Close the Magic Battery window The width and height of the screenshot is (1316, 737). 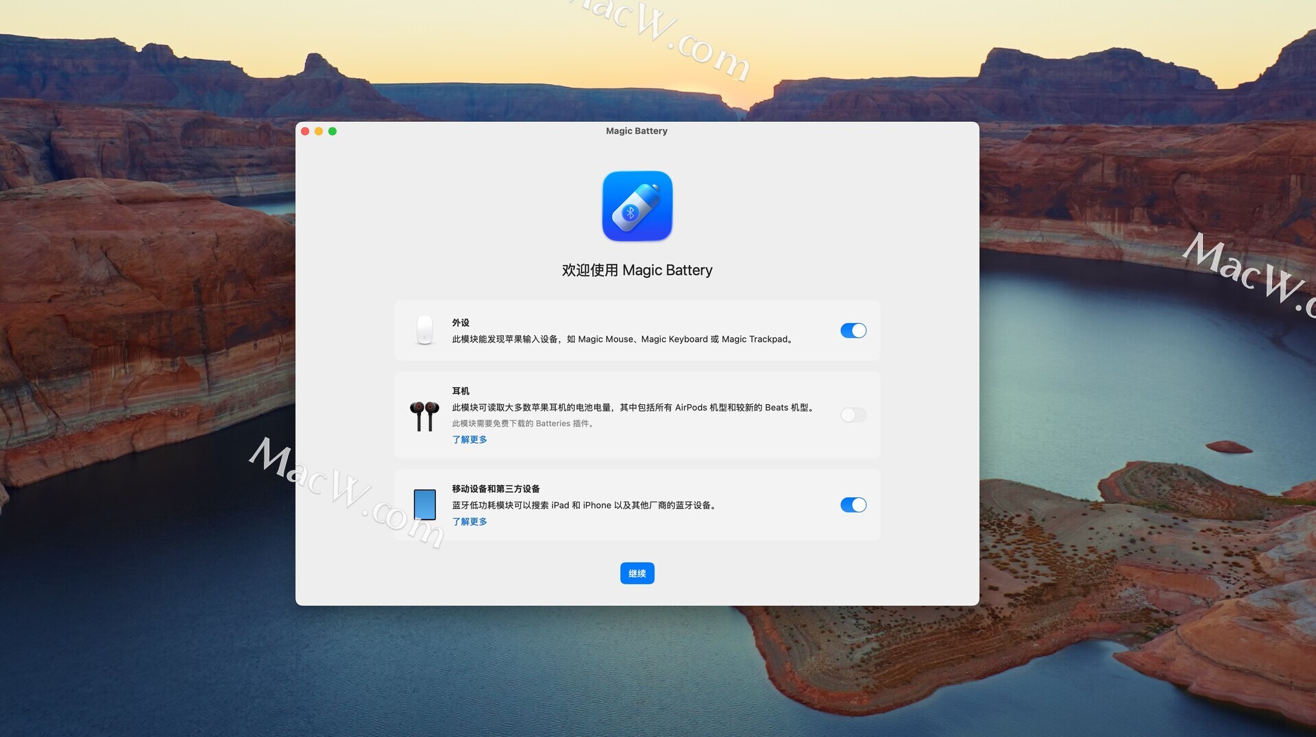tap(305, 132)
